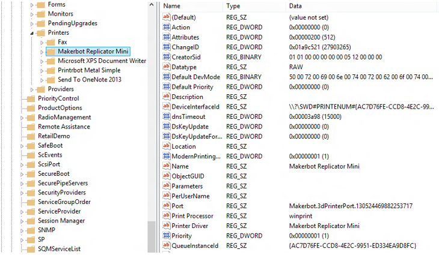Click the Datatype string value icon
The image size is (439, 255).
[x=167, y=67]
